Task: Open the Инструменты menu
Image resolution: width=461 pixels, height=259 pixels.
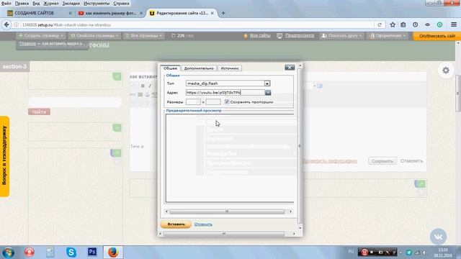Action: click(x=97, y=4)
